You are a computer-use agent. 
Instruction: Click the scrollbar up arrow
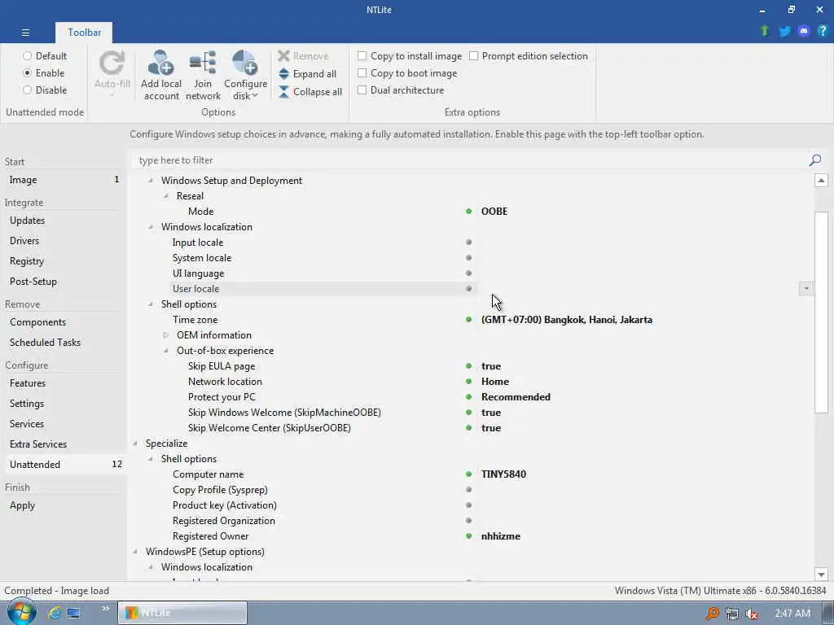click(x=821, y=181)
